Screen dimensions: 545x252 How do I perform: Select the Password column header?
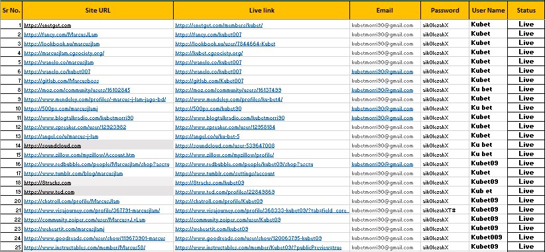[x=444, y=11]
